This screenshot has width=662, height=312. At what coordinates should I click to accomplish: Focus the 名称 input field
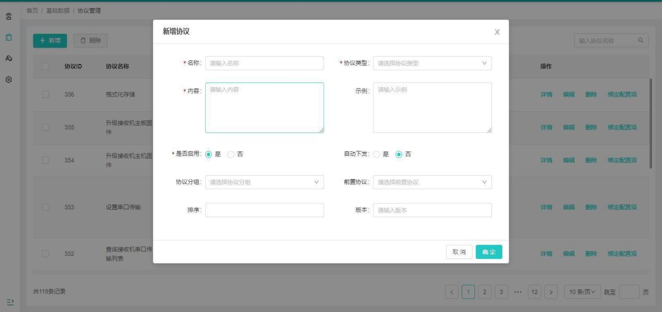(264, 63)
